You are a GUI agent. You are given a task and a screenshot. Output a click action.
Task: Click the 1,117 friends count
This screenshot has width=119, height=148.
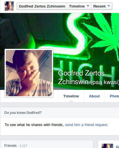tap(23, 146)
